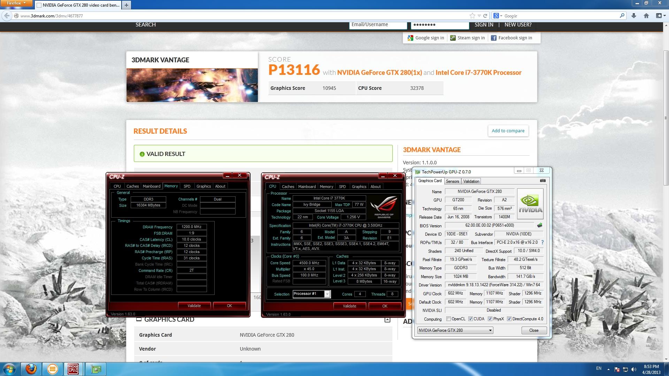This screenshot has height=376, width=669.
Task: Switch to the Sensors tab in GPU-Z
Action: (452, 181)
